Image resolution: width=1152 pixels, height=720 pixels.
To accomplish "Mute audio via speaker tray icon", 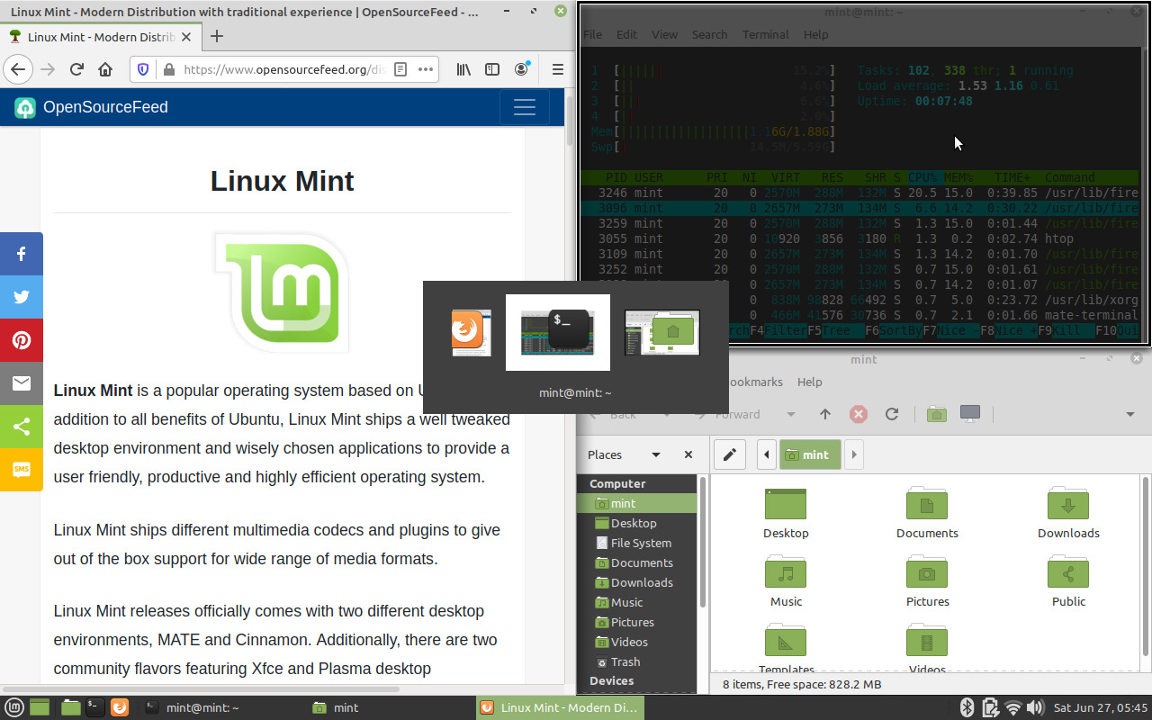I will click(1036, 707).
